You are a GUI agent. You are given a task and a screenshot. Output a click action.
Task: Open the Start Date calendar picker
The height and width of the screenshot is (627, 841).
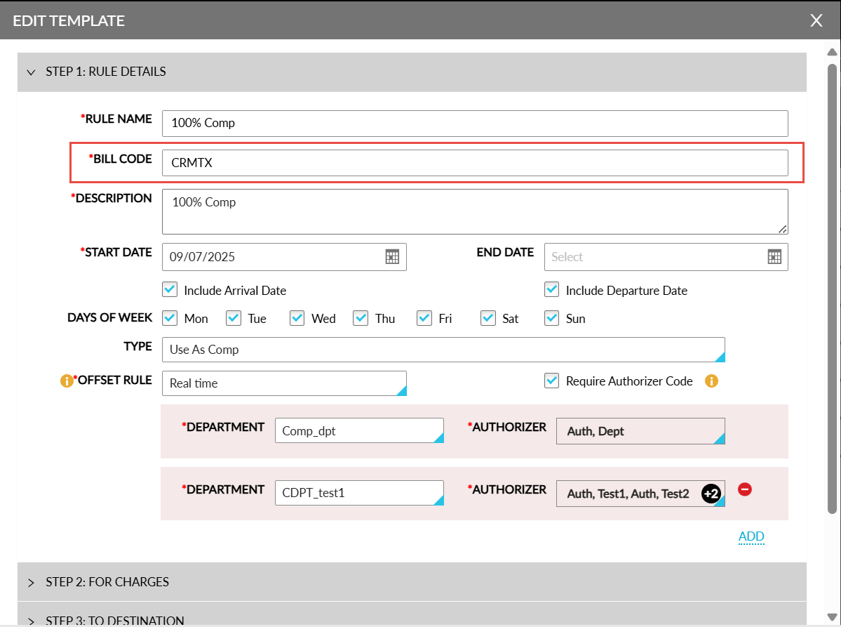(392, 256)
